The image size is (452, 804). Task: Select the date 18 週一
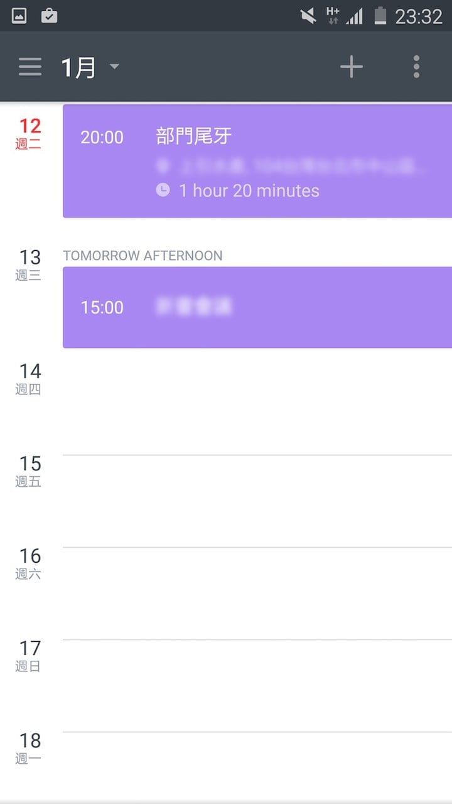click(29, 747)
